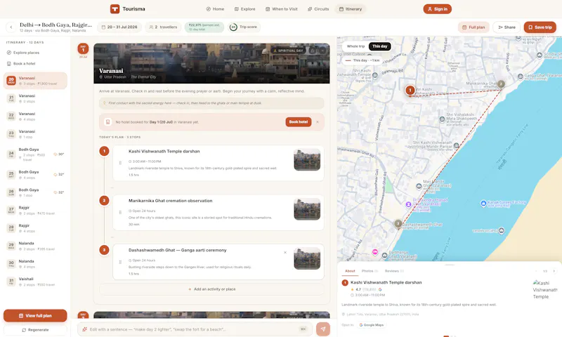562x337 pixels.
Task: Select 26 Bodh Gaya day in itinerary
Action: pos(35,192)
